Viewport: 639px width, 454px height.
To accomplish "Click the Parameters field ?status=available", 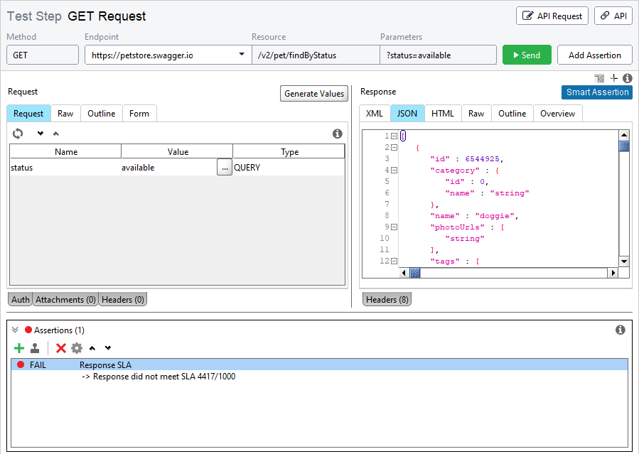I will (x=438, y=55).
